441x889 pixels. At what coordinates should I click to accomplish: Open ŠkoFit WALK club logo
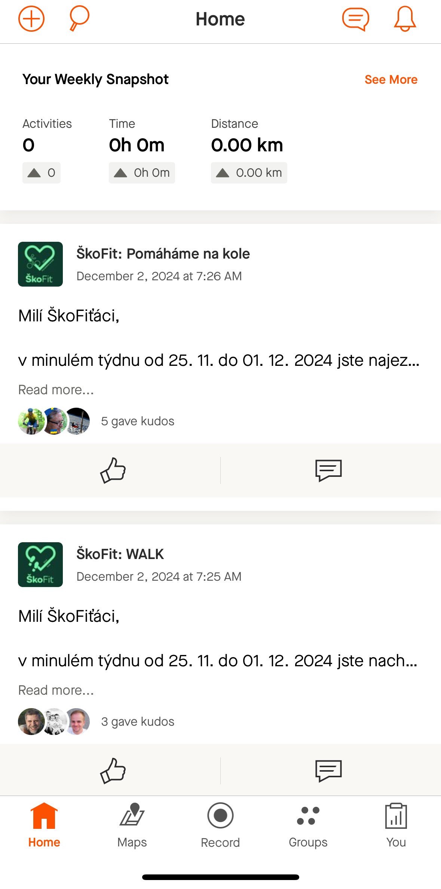pos(40,565)
